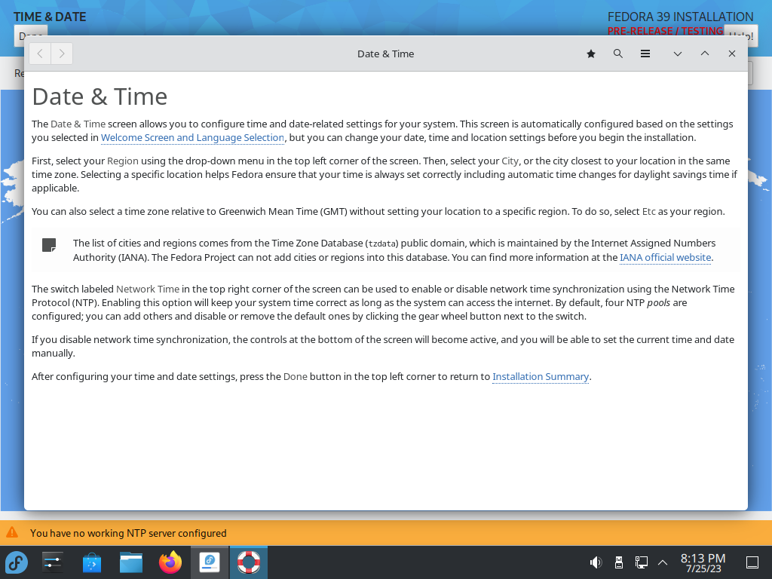
Task: Go forward in help viewer history
Action: 62,54
